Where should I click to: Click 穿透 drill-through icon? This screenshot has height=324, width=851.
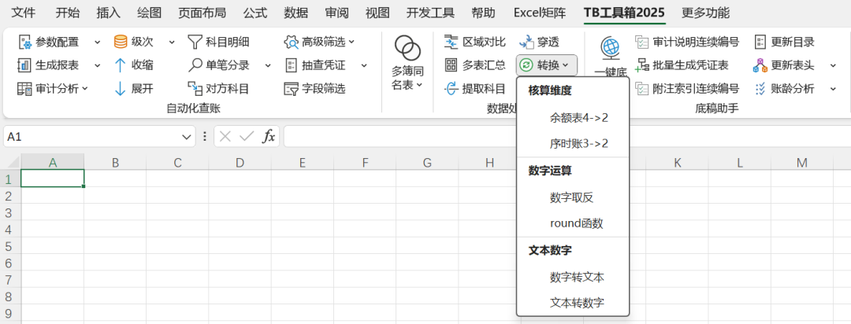click(526, 42)
